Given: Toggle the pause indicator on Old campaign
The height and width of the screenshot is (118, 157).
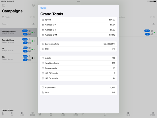Looking at the screenshot, I should click(32, 58).
